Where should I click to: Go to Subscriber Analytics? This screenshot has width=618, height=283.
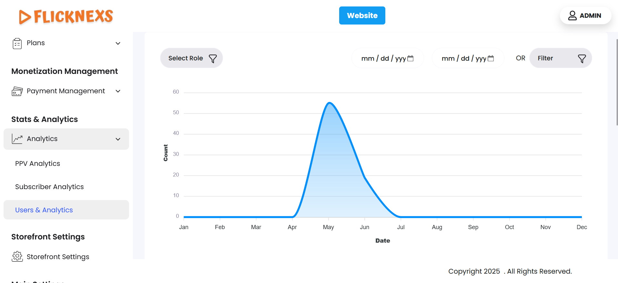[x=49, y=187]
